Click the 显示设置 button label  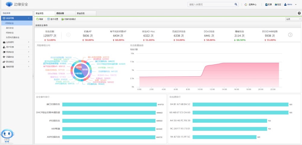[54, 19]
